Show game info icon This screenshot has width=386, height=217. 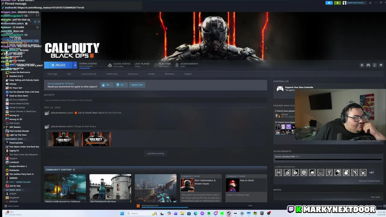coord(375,65)
